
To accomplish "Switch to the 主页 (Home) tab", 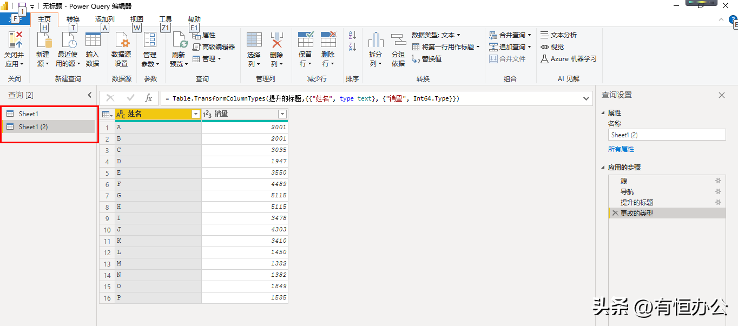I will [44, 19].
